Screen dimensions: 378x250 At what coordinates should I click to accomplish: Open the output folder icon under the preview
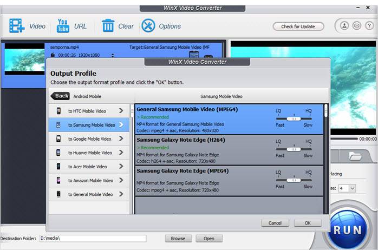pyautogui.click(x=355, y=156)
